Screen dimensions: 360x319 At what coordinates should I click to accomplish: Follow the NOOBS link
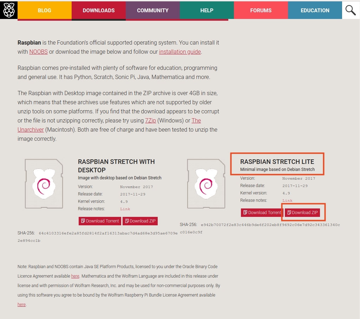coord(38,52)
